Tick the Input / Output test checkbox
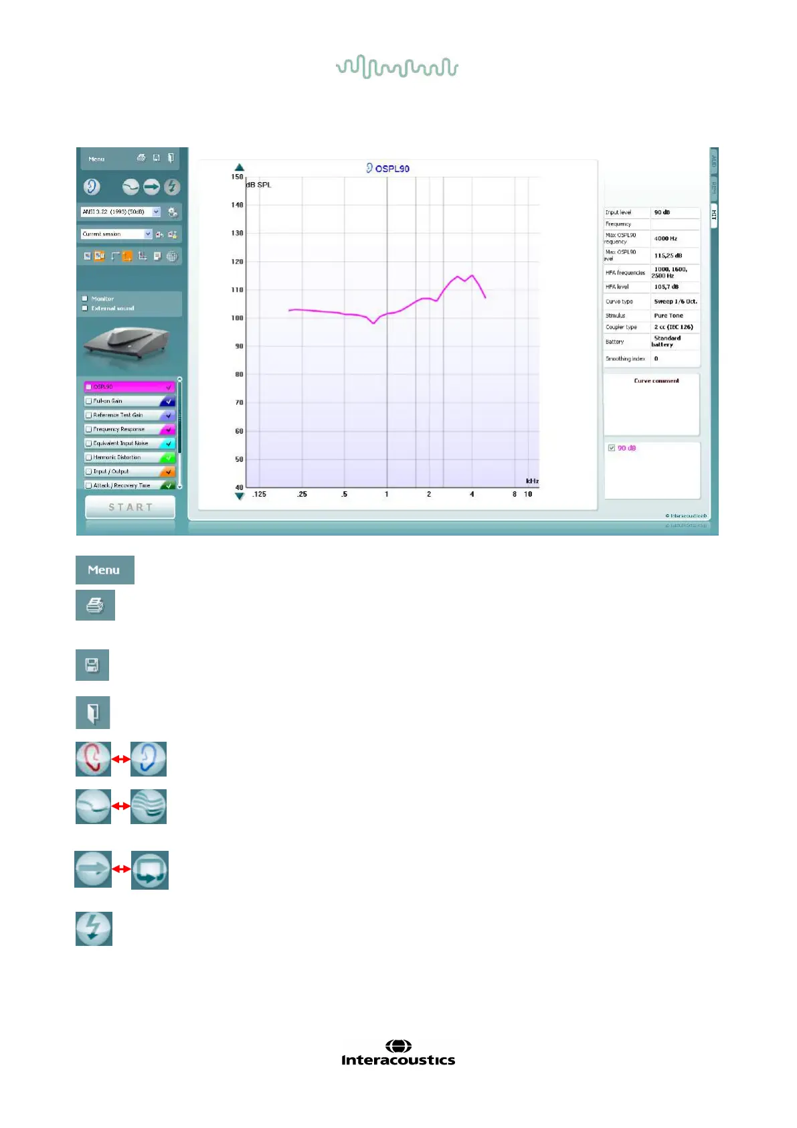 pyautogui.click(x=88, y=471)
